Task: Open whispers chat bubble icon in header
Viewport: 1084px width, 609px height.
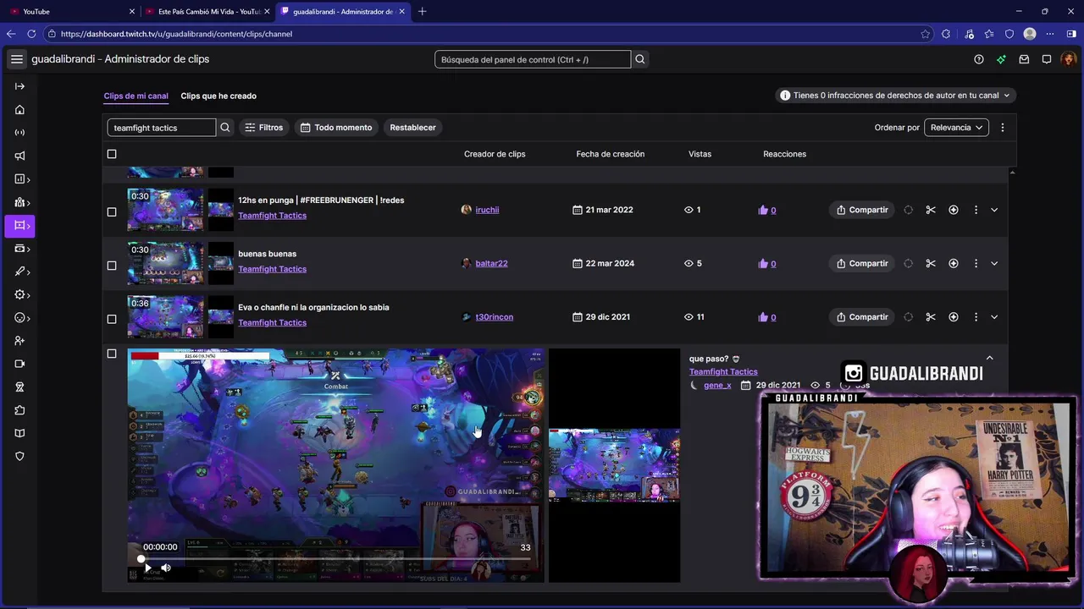Action: (1047, 59)
